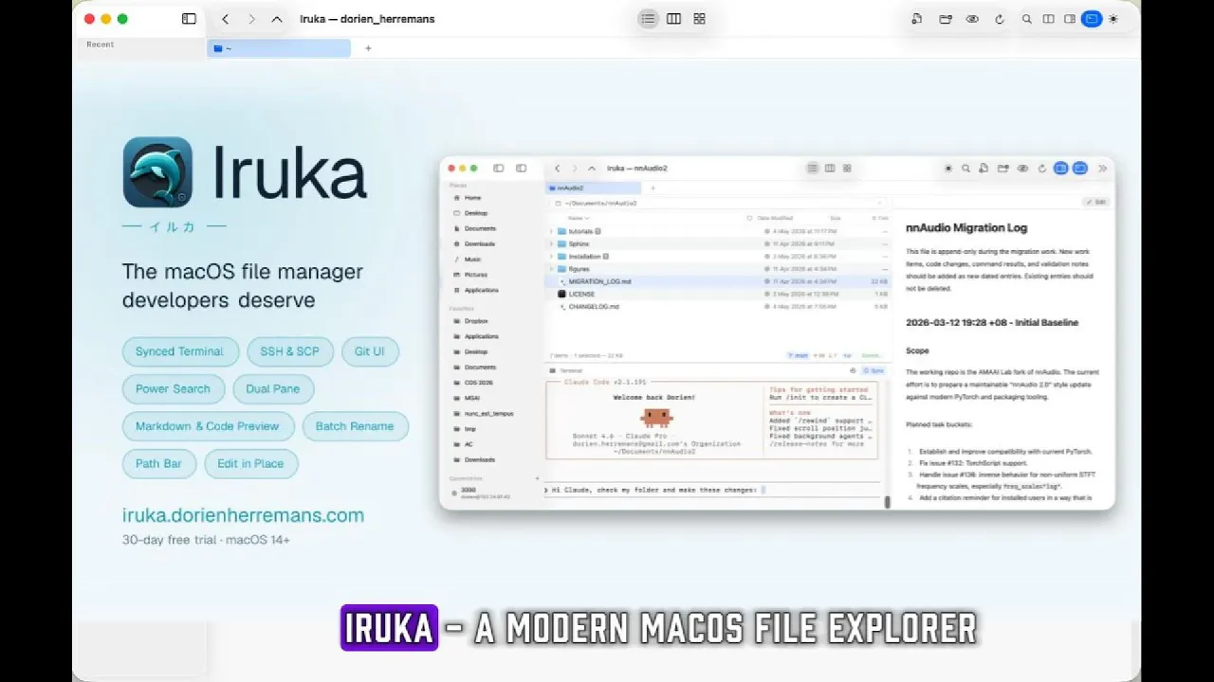Switch dorien_herremans window to column view
1214x682 pixels.
point(673,19)
